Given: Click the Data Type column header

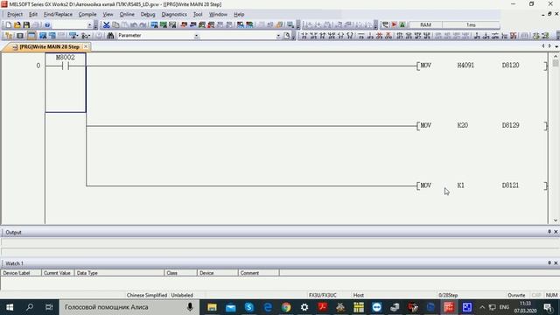Looking at the screenshot, I should [x=119, y=272].
